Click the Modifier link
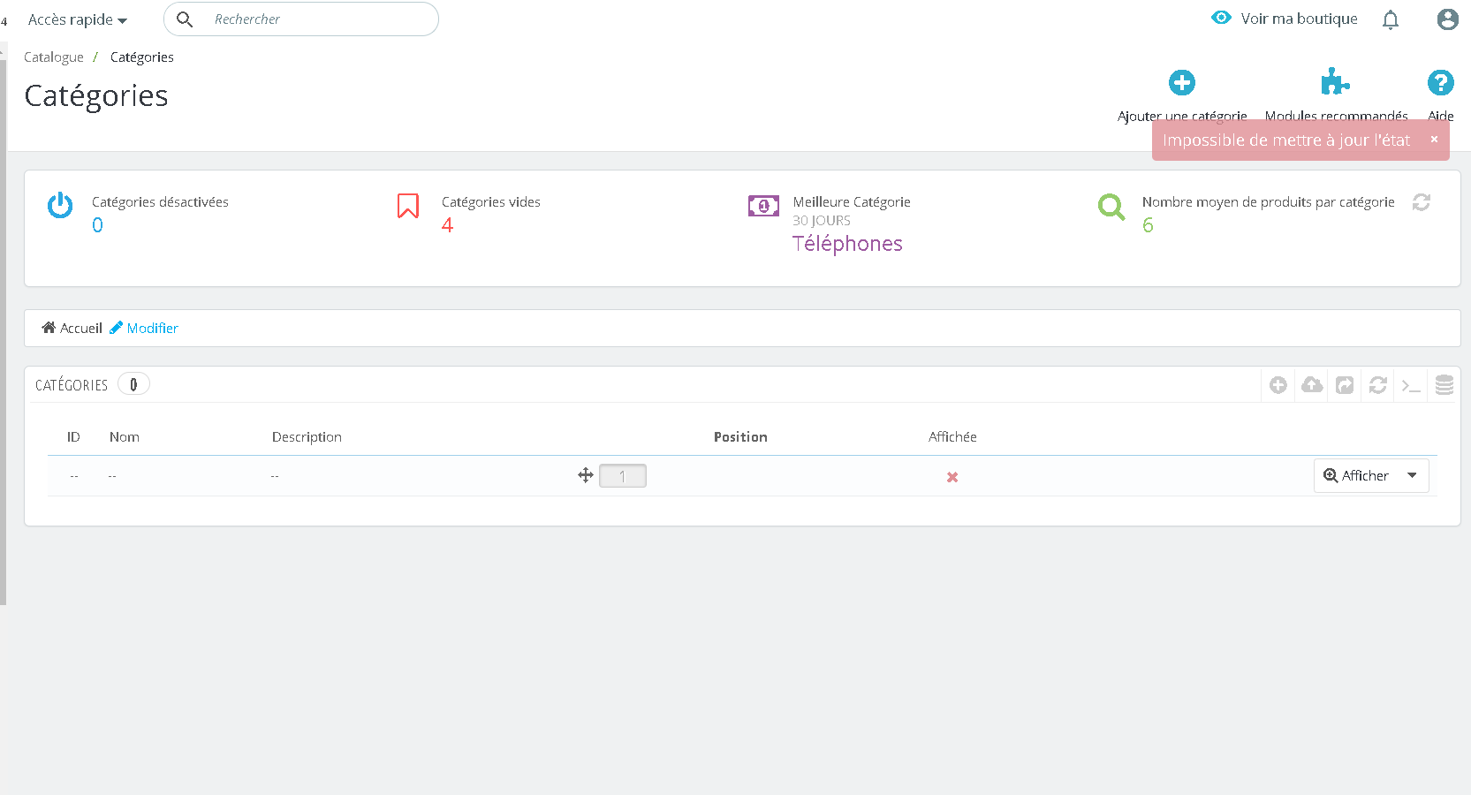Image resolution: width=1471 pixels, height=795 pixels. coord(144,328)
